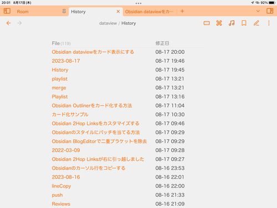Open the command palette icon
This screenshot has width=277, height=208.
(219, 23)
